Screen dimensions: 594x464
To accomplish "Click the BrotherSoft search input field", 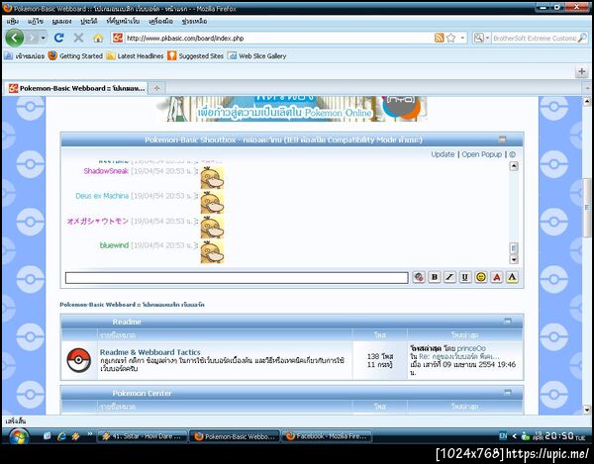I will click(535, 38).
